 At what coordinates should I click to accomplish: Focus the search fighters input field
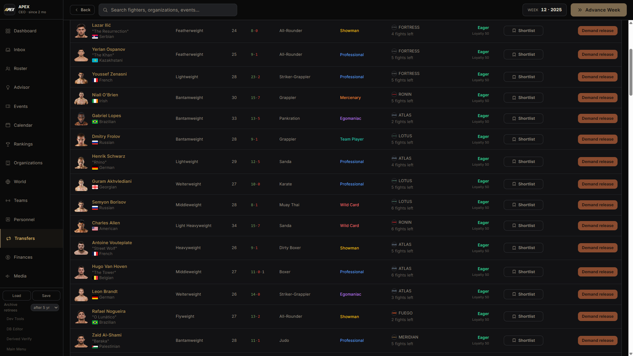(168, 10)
